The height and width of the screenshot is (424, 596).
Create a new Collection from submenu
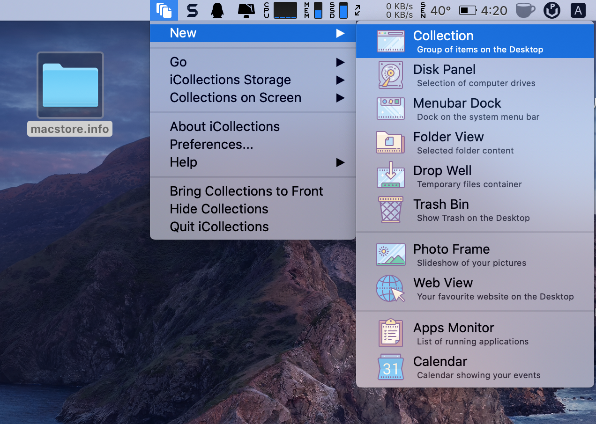(x=475, y=41)
